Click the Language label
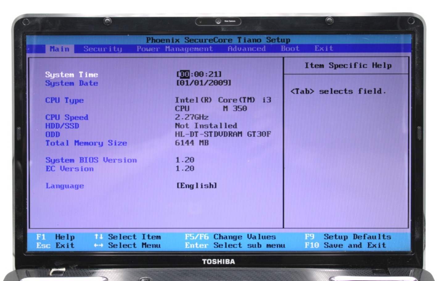The width and height of the screenshot is (439, 281). coord(65,186)
